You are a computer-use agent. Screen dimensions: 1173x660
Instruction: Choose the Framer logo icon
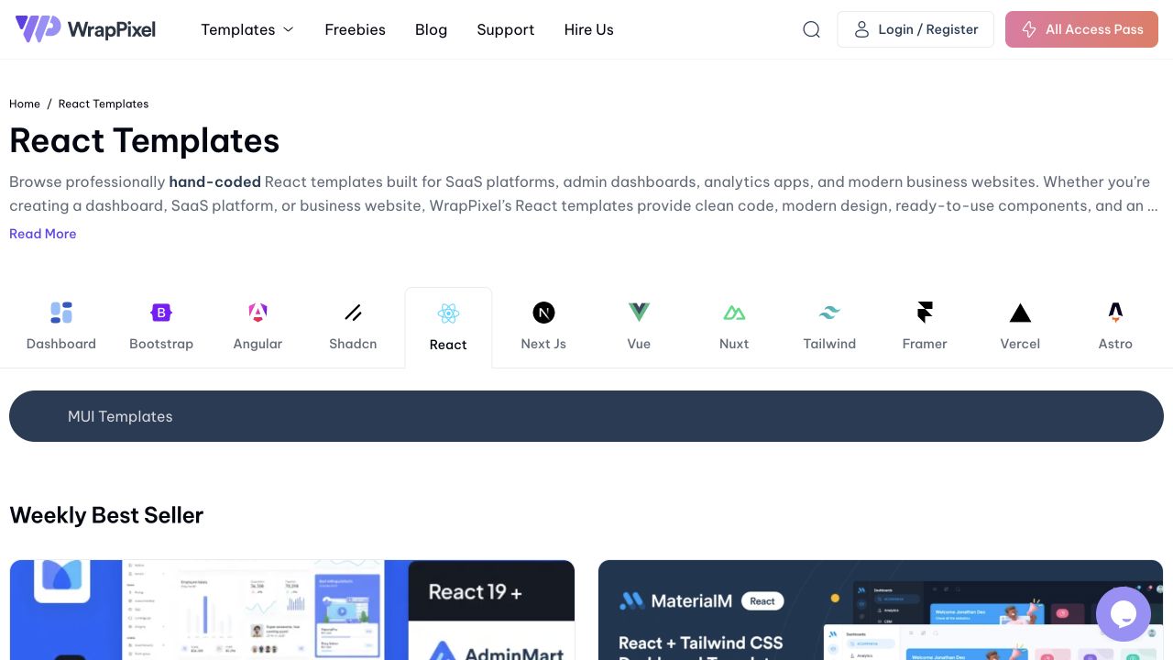(925, 313)
